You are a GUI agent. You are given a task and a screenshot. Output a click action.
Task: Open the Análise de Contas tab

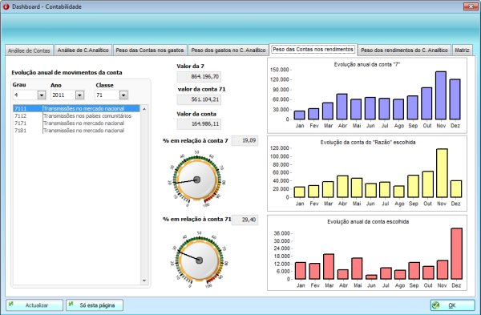pyautogui.click(x=29, y=50)
